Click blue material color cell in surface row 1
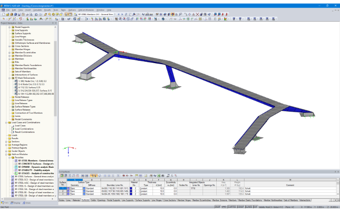This screenshot has width=340, height=212. (131, 188)
